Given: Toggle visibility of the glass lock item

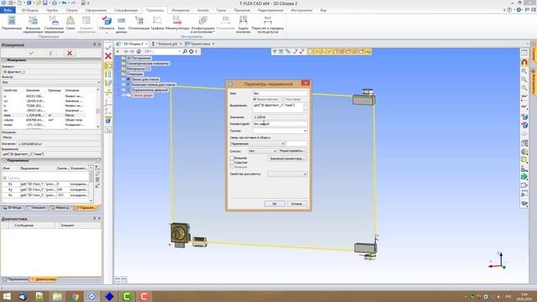Looking at the screenshot, I should (124, 79).
